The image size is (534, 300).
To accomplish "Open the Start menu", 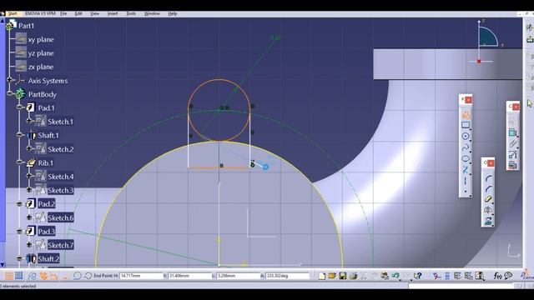I will point(13,13).
